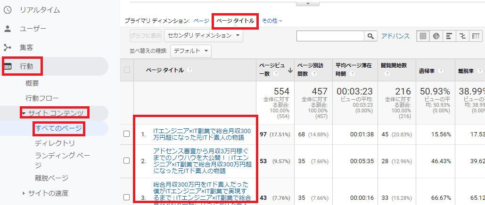Open ユーザー reports in sidebar
The width and height of the screenshot is (485, 205).
33,29
